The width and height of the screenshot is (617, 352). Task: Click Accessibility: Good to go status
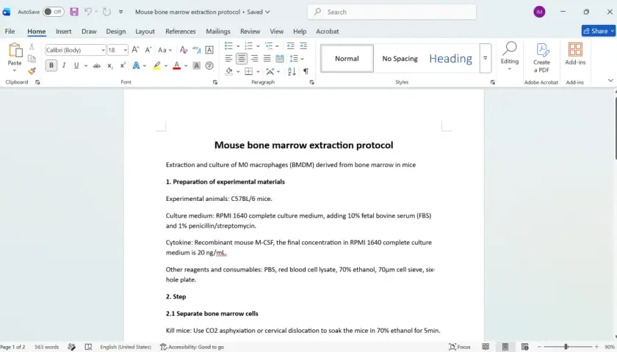[192, 347]
